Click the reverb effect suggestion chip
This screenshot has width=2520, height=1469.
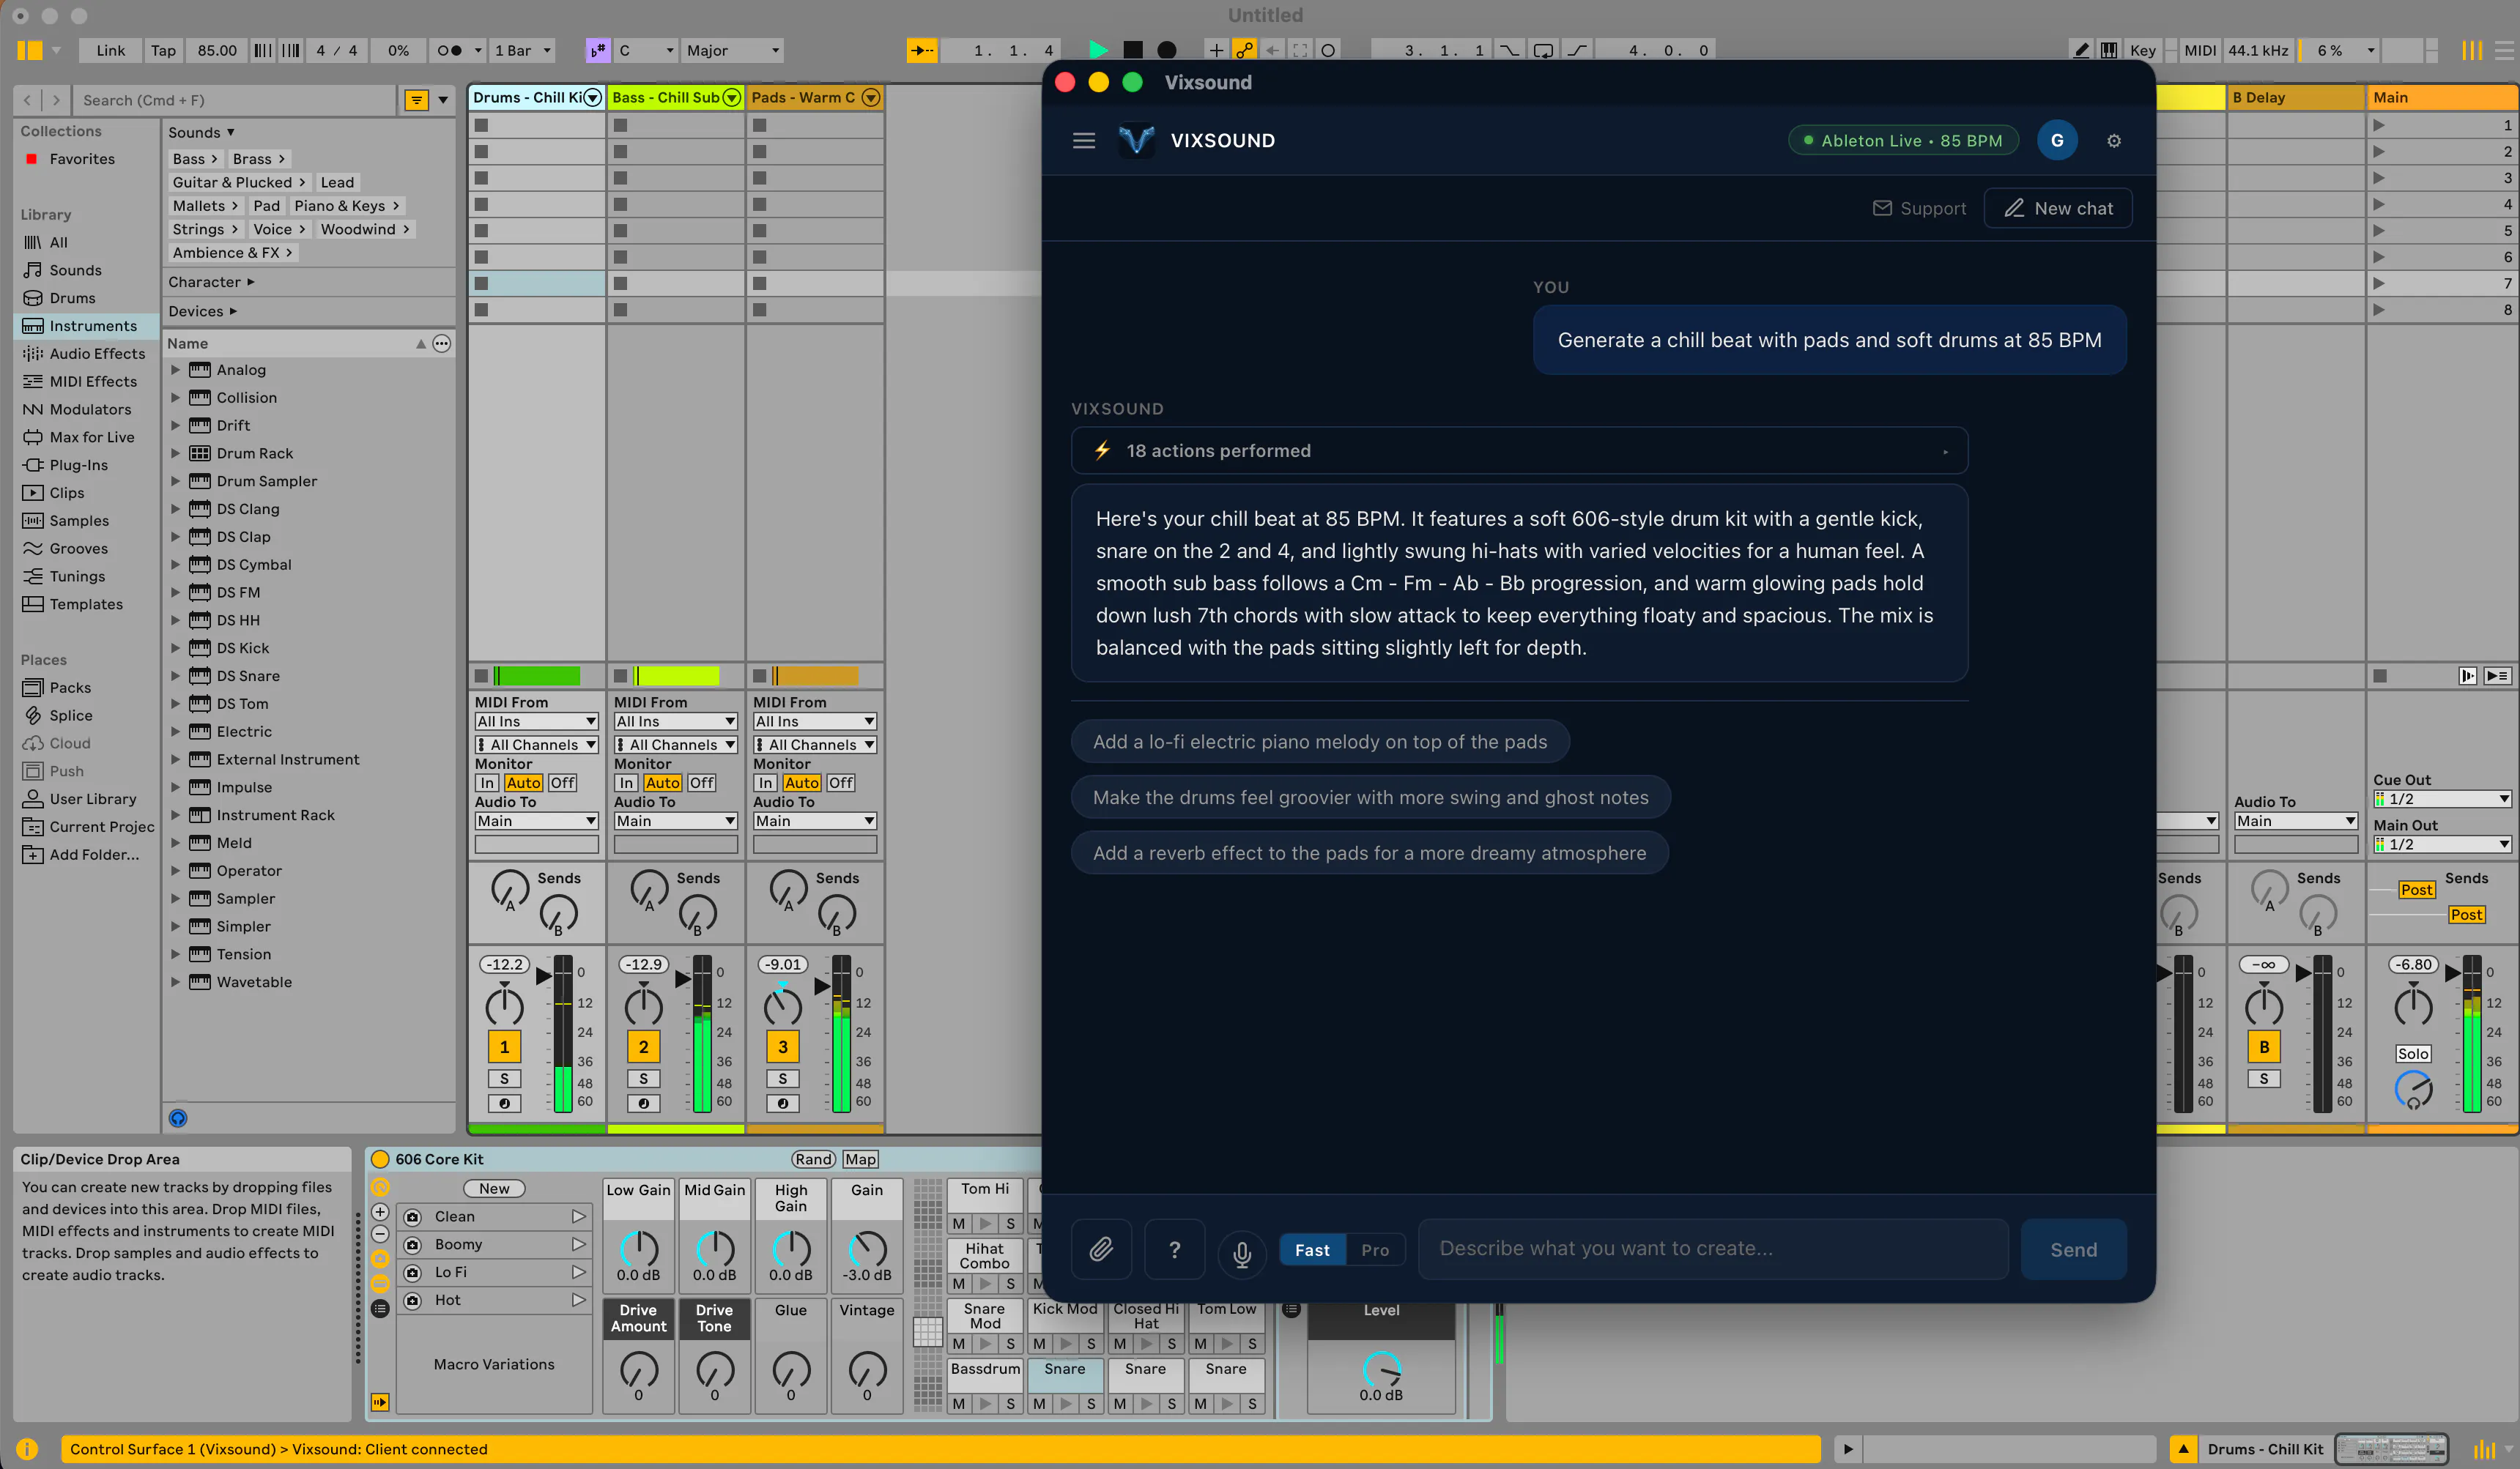(x=1369, y=853)
